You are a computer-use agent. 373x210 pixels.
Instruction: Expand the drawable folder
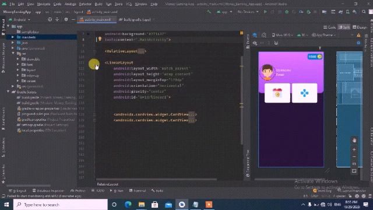[18, 59]
